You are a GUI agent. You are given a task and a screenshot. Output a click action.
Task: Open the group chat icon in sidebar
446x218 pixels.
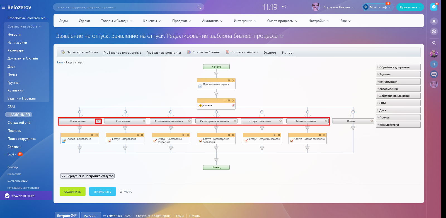pos(434,74)
